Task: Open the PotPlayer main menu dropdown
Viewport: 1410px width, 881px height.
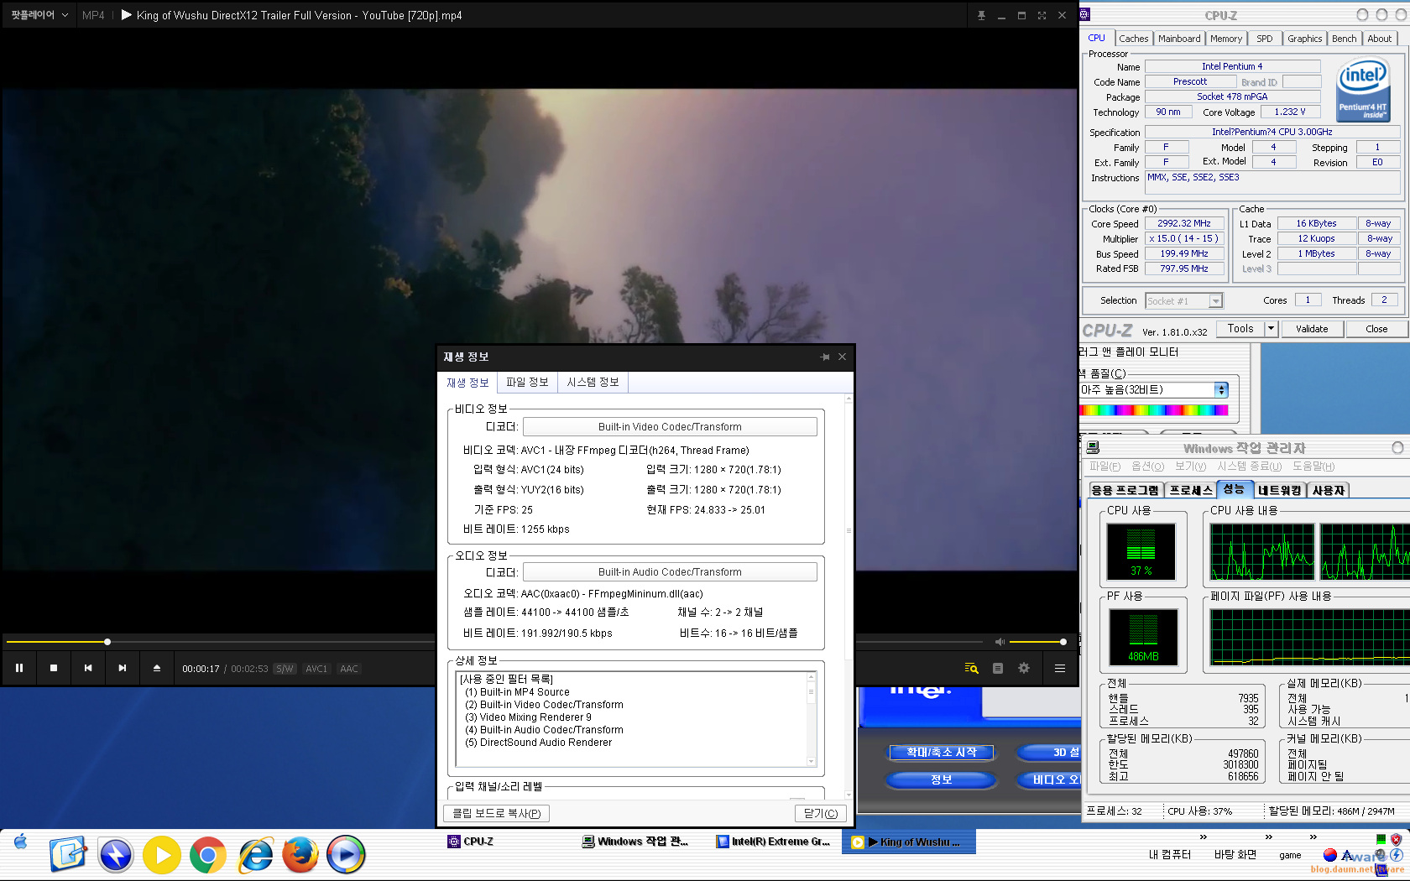Action: tap(39, 15)
